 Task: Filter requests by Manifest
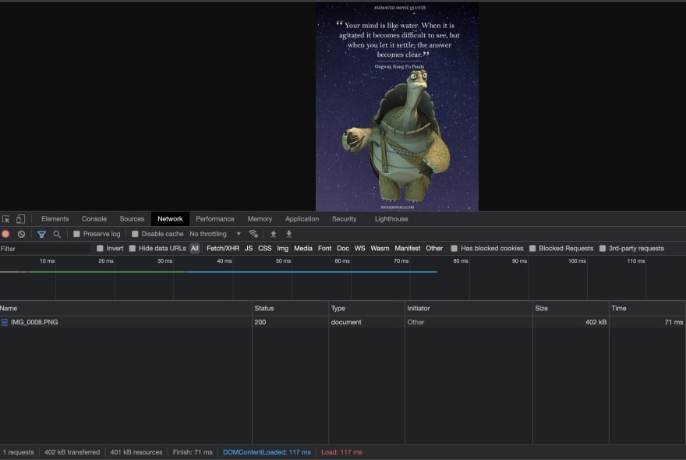(x=407, y=248)
